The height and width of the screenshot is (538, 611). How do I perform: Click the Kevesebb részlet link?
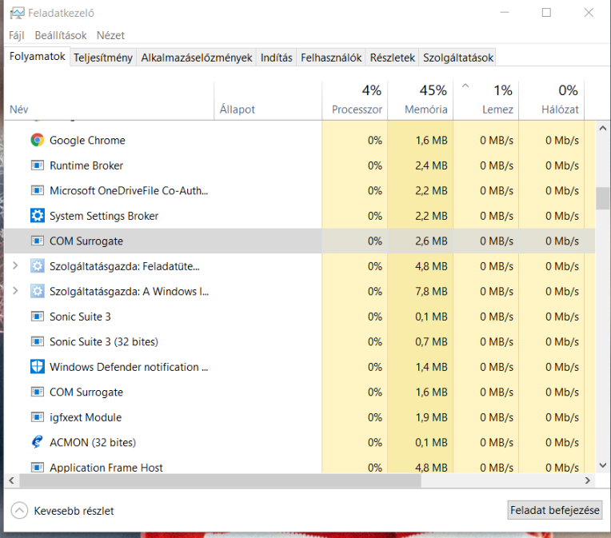click(x=74, y=511)
